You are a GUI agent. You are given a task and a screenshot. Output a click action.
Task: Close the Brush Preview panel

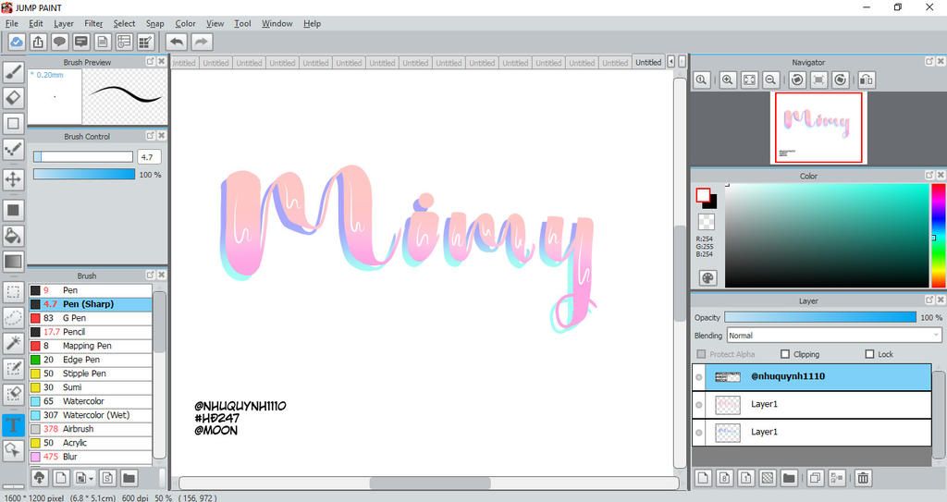tap(161, 61)
